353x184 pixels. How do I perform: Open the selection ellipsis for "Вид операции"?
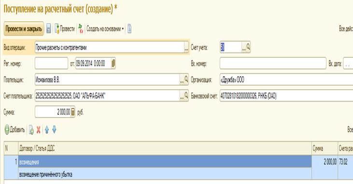coord(186,47)
